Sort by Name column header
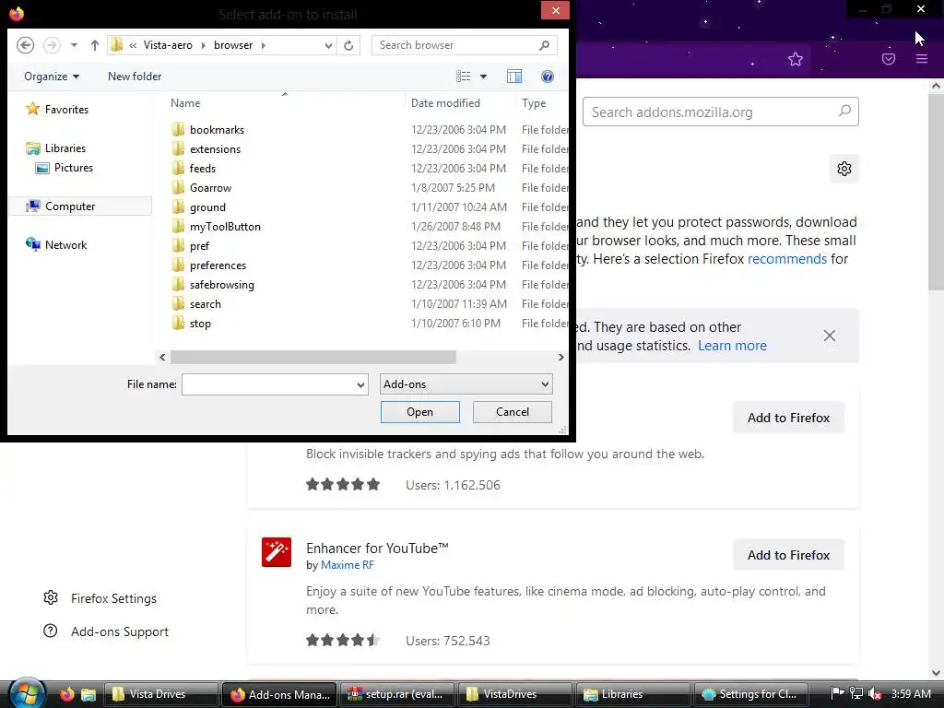Image resolution: width=944 pixels, height=708 pixels. click(185, 103)
